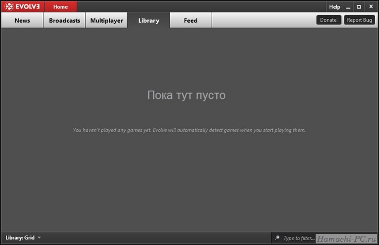Open the Help menu
This screenshot has height=245, width=379.
click(x=335, y=6)
